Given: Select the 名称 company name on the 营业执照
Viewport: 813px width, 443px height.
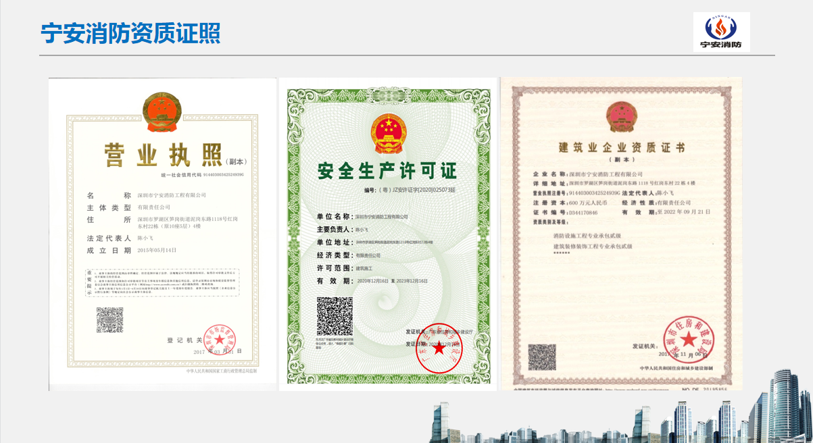Looking at the screenshot, I should point(172,194).
